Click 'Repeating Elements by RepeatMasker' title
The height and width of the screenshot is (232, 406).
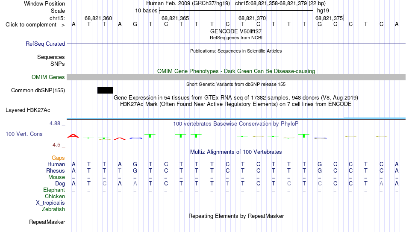(x=236, y=216)
